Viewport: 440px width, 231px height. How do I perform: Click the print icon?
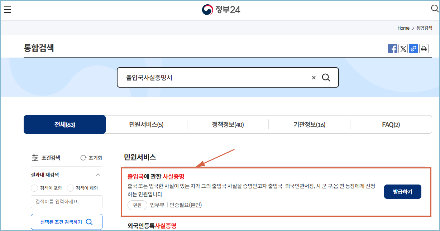pos(424,49)
